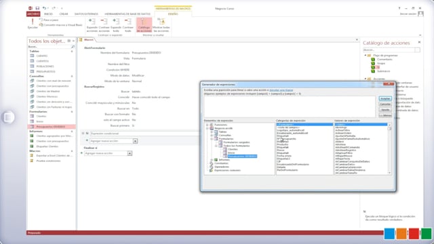Viewport: 434px width, 244px height.
Task: Select Precio in expression categories
Action: coord(281,150)
